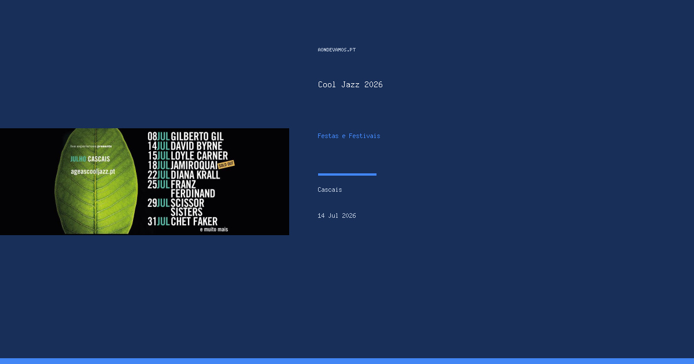The width and height of the screenshot is (694, 364).
Task: Click the 14 Jul 2026 date
Action: (337, 216)
